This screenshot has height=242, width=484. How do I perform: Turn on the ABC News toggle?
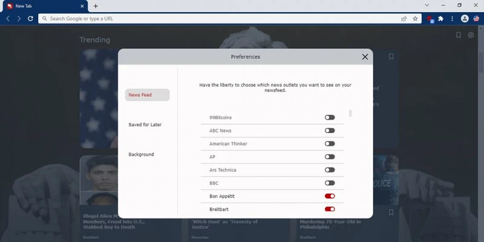coord(330,131)
